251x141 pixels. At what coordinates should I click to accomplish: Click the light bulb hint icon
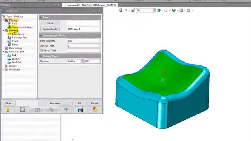click(8, 110)
